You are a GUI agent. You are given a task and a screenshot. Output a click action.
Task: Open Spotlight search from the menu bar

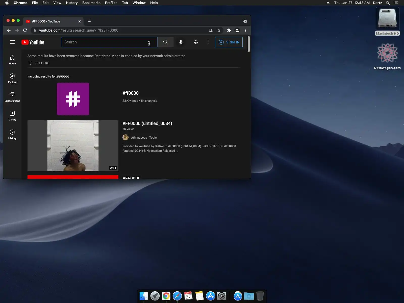point(388,3)
